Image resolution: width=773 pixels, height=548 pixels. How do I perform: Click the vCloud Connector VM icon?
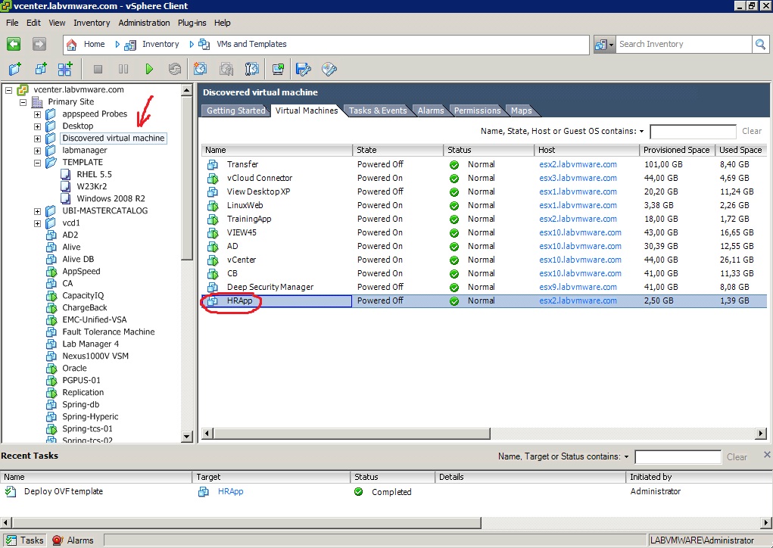pyautogui.click(x=213, y=179)
